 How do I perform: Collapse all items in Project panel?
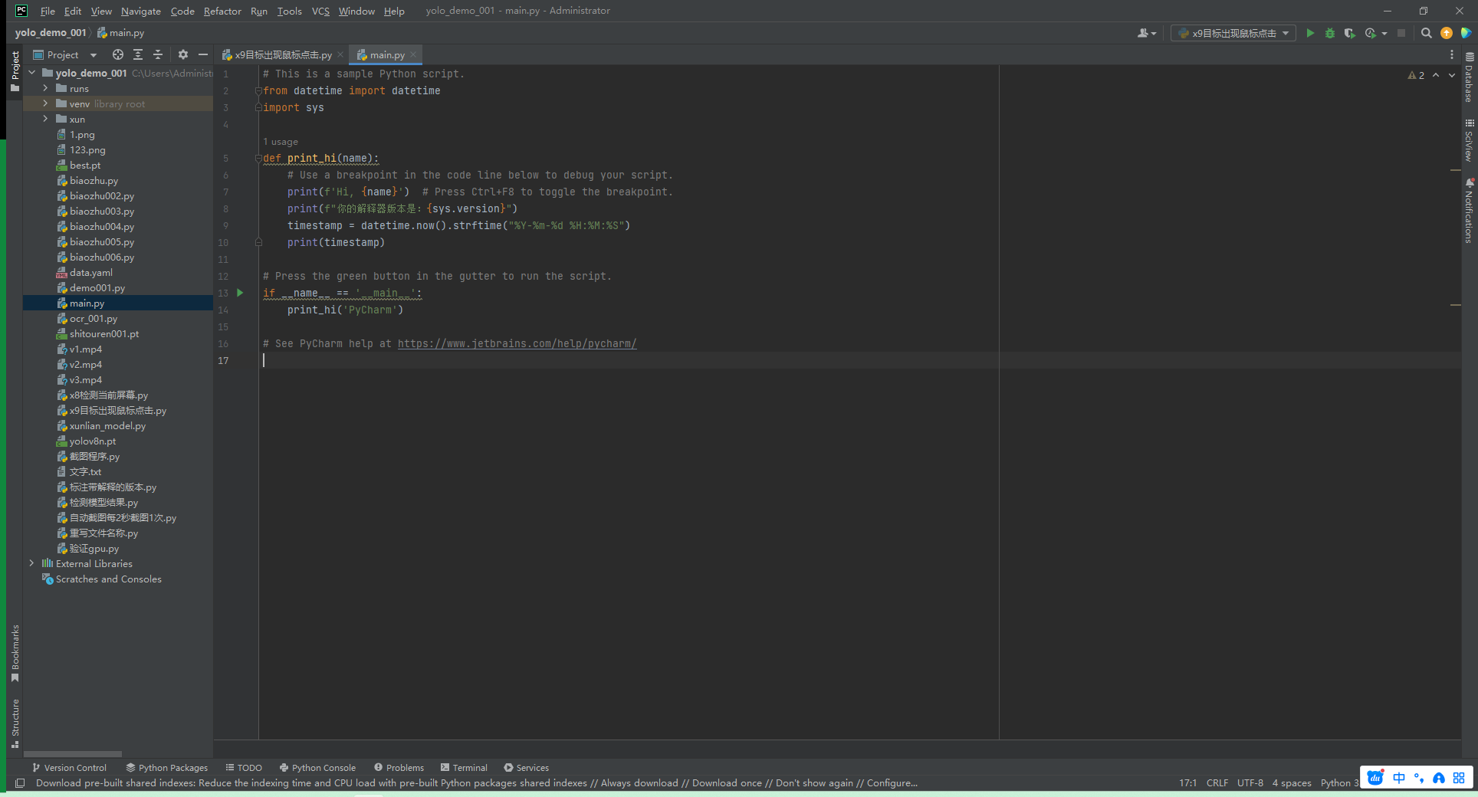pos(158,54)
